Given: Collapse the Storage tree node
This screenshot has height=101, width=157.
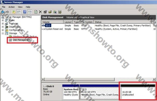Looking at the screenshot, I should coord(3,33).
